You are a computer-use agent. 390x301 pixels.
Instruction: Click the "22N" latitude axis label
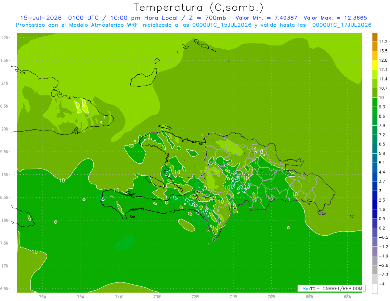(5, 38)
